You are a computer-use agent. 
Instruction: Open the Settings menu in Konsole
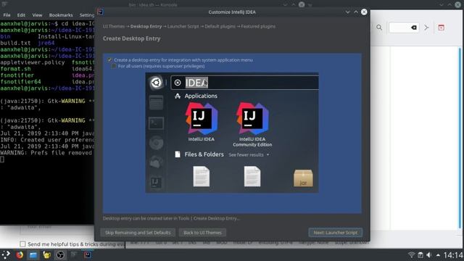click(87, 15)
